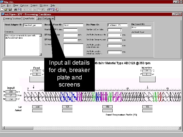Click the Copy toolbar icon
Viewport: 183px width, 137px height.
[39, 10]
